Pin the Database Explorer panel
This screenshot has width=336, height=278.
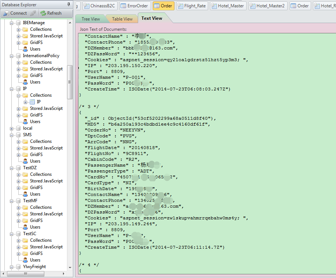tap(69, 4)
